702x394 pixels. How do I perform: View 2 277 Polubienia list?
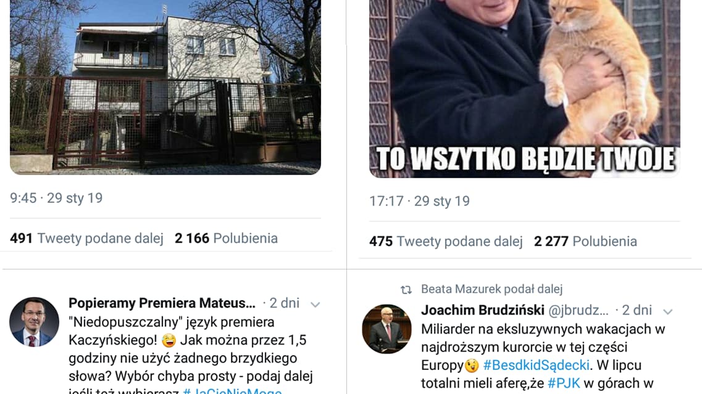585,242
